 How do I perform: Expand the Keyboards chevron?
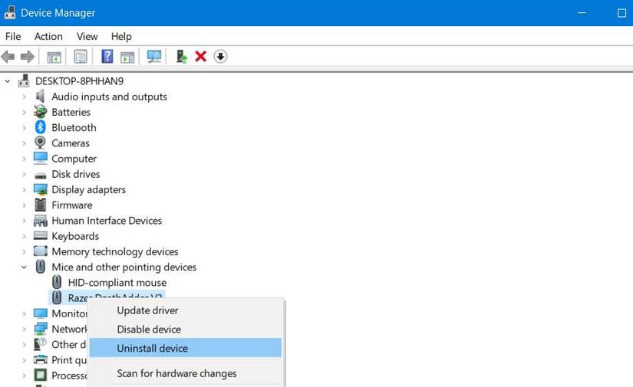(x=25, y=236)
